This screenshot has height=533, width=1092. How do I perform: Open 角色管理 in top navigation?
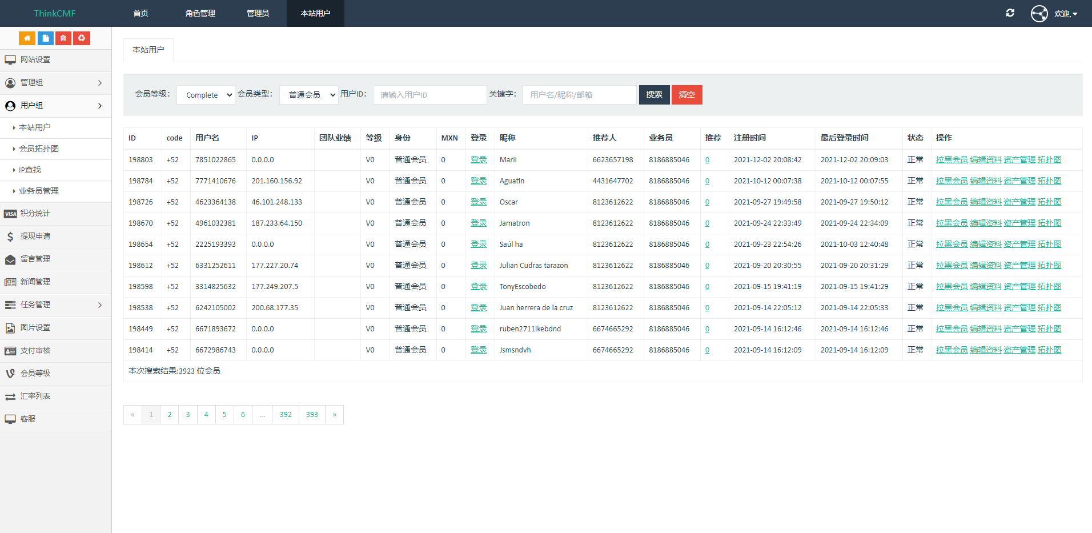click(x=200, y=13)
